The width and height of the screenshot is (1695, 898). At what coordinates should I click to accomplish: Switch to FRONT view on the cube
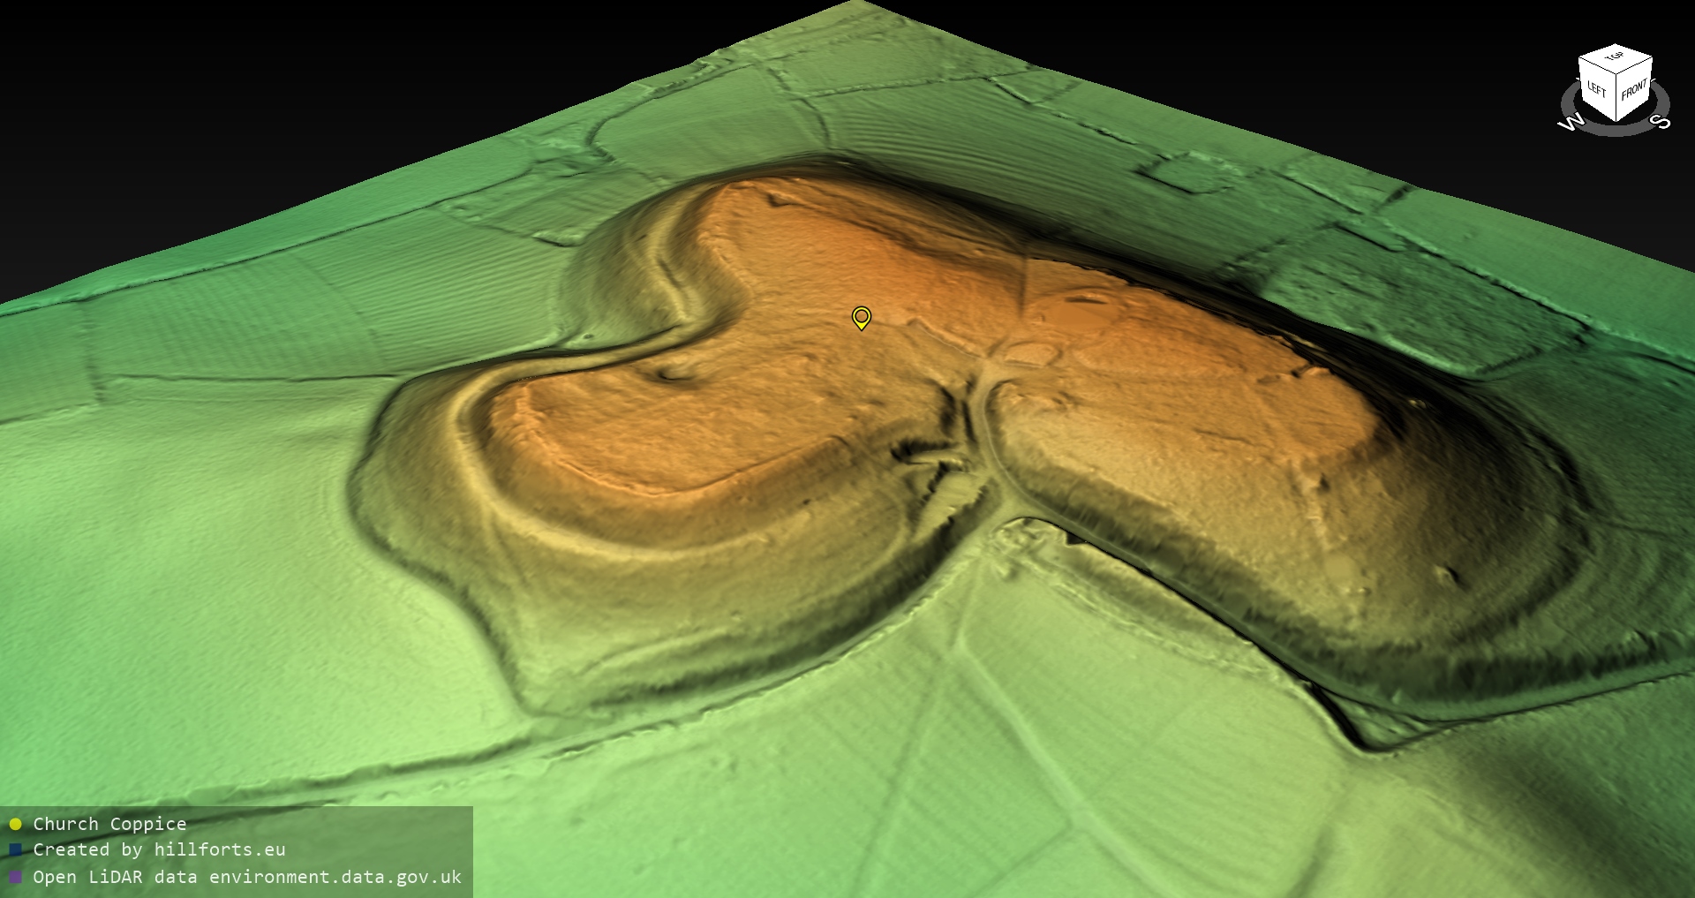(1634, 89)
